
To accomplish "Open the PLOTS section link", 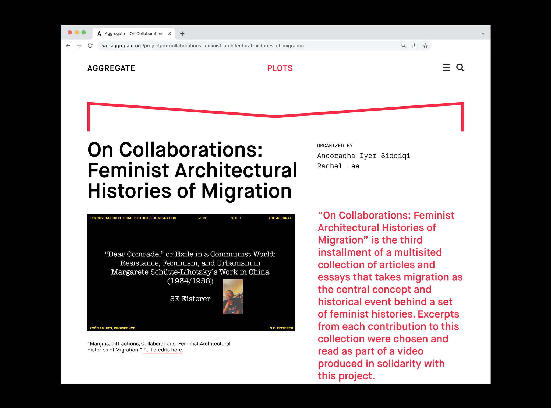I will (x=280, y=68).
